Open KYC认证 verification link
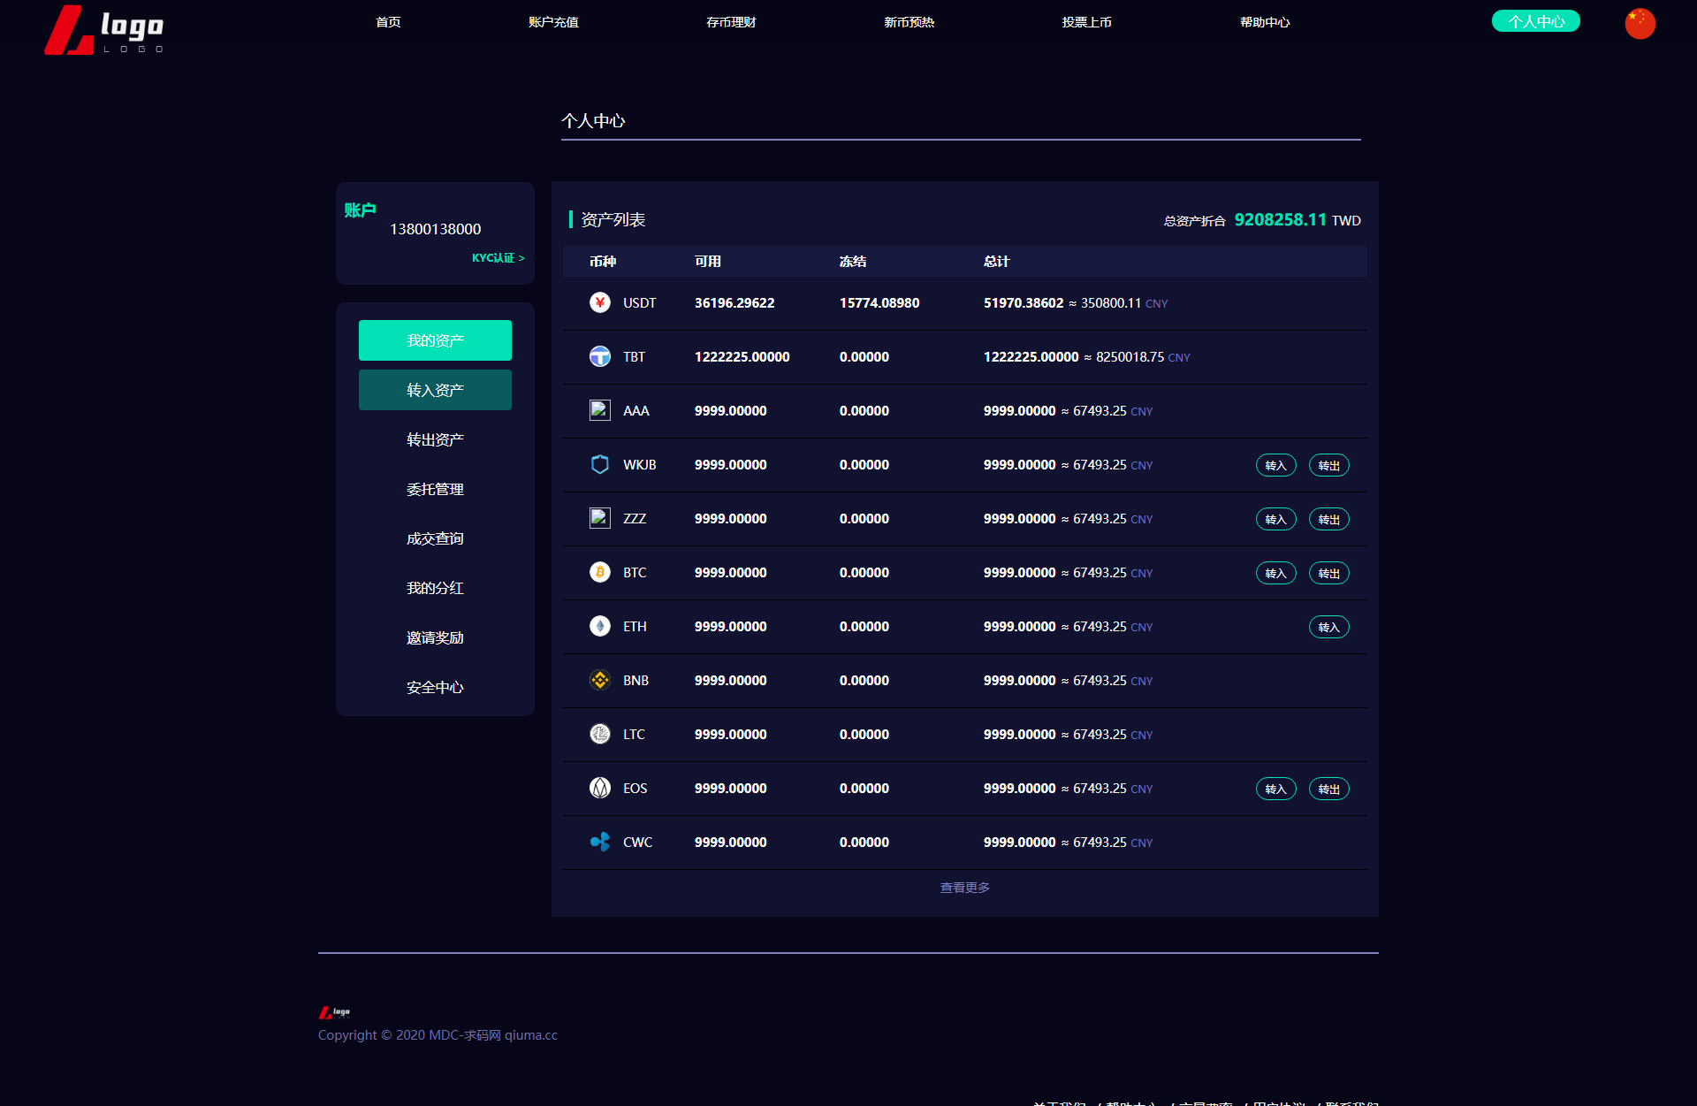Image resolution: width=1697 pixels, height=1106 pixels. tap(498, 258)
